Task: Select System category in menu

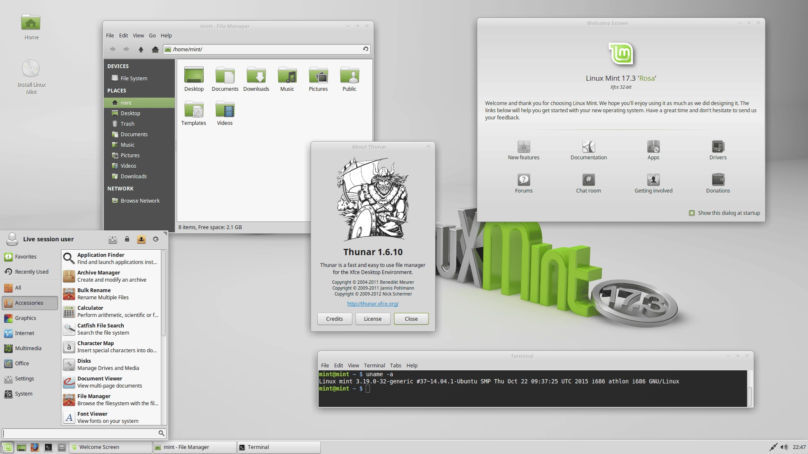Action: (x=30, y=394)
